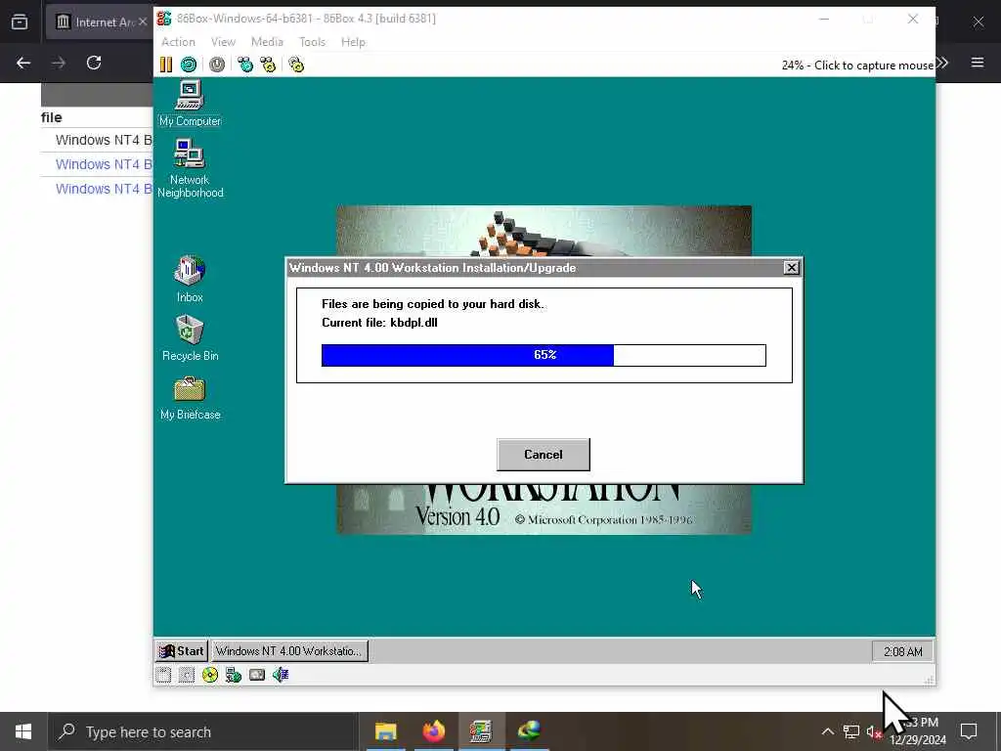
Task: Open the Help menu in 86Box
Action: coord(353,42)
